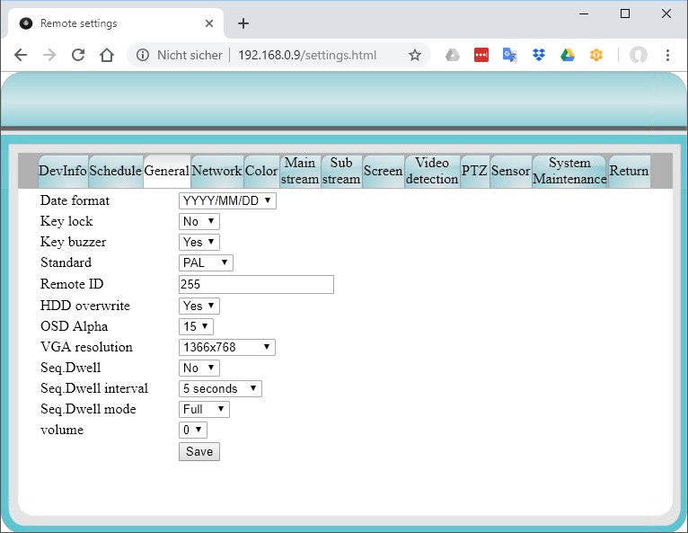Image resolution: width=688 pixels, height=533 pixels.
Task: Select the Standard PAL dropdown
Action: click(x=206, y=262)
